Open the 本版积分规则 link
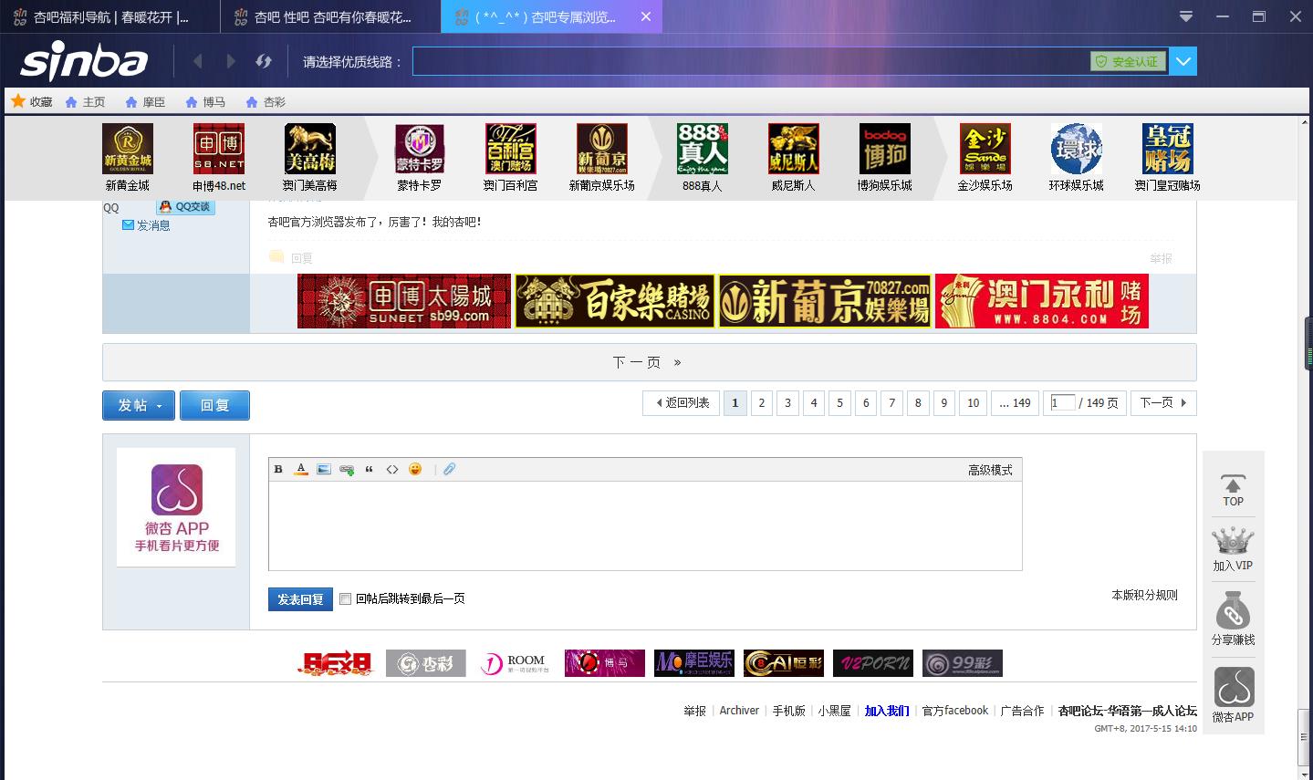This screenshot has width=1313, height=780. (1144, 595)
